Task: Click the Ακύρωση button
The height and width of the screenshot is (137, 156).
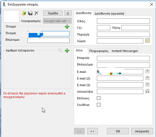Action: 142,131
